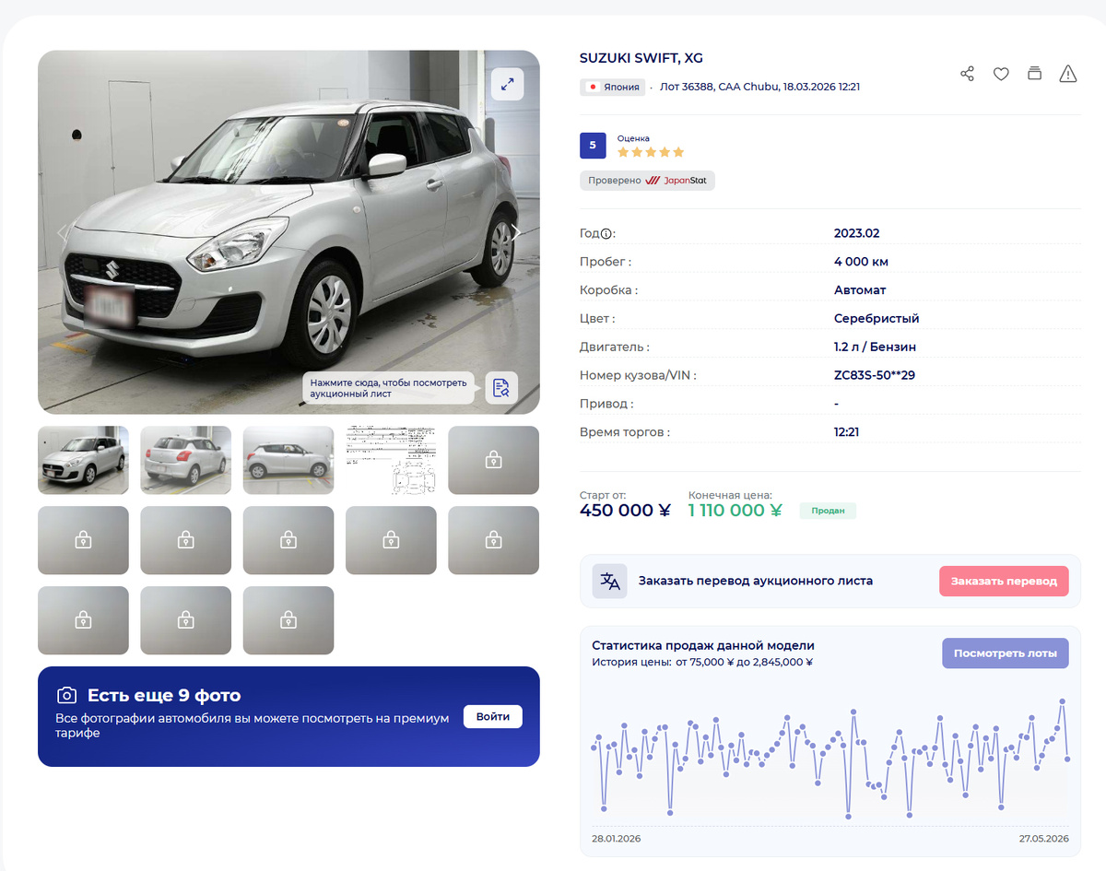
Task: Click VIN value ZC83S-50**29
Action: 875,375
